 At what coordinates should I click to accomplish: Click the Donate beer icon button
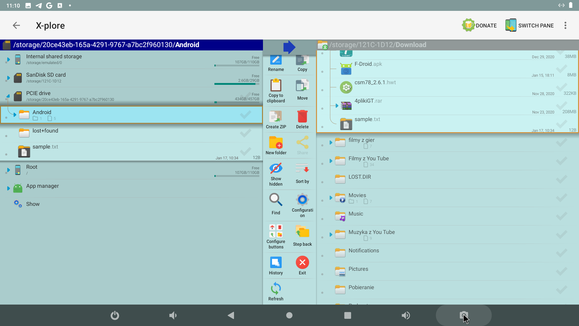[479, 25]
